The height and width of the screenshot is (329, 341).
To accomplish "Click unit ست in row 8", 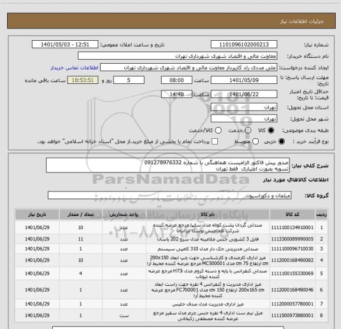I will pyautogui.click(x=124, y=315).
